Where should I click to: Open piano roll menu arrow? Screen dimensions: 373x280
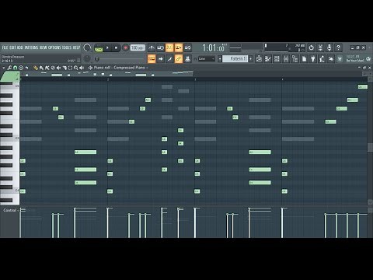(x=4, y=68)
